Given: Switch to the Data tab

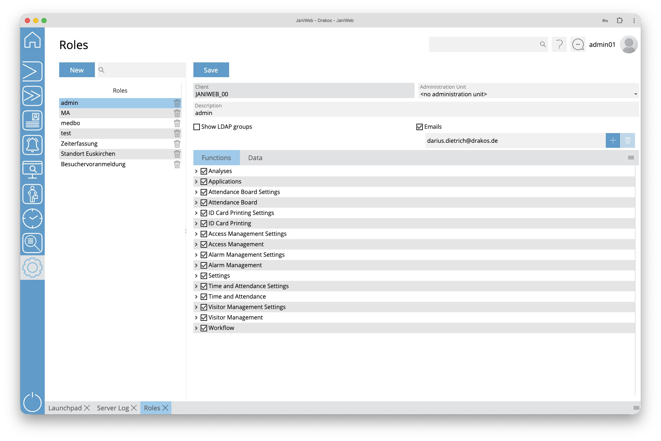Looking at the screenshot, I should pyautogui.click(x=255, y=158).
